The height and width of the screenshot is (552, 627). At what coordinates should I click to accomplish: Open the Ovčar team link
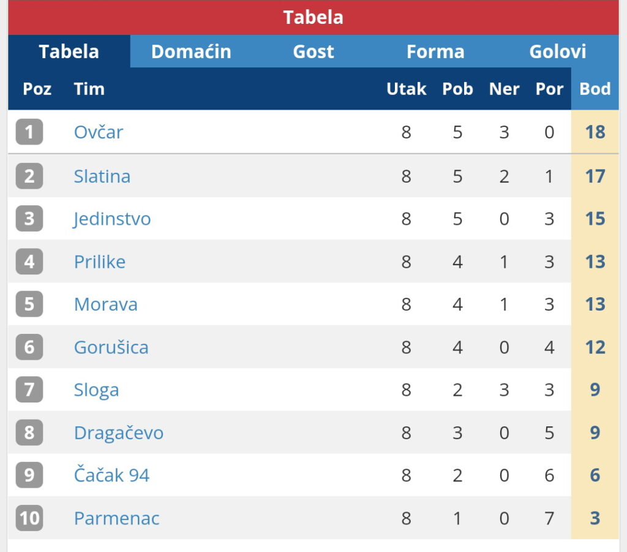(x=99, y=132)
